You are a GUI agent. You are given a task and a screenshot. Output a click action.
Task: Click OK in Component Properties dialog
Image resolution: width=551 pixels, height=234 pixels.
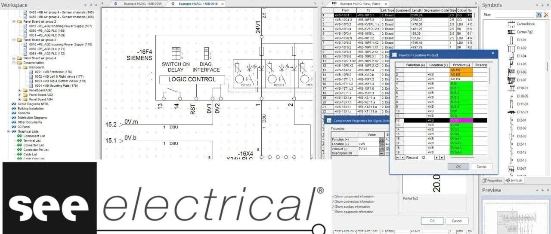(432, 221)
